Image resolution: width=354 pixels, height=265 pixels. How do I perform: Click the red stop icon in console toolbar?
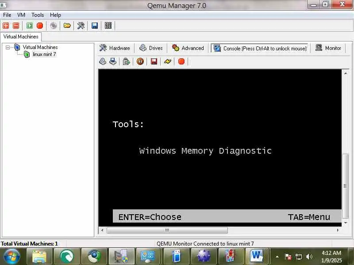point(181,61)
